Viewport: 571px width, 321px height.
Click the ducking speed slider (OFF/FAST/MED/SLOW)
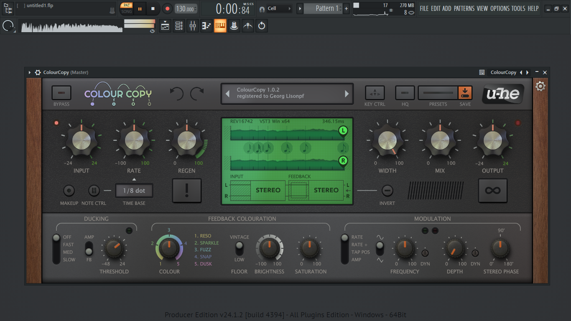56,249
